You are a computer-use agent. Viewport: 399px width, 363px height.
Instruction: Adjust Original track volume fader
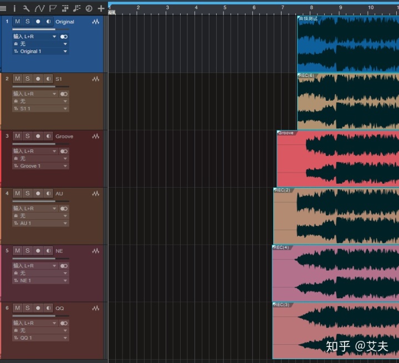[x=40, y=29]
